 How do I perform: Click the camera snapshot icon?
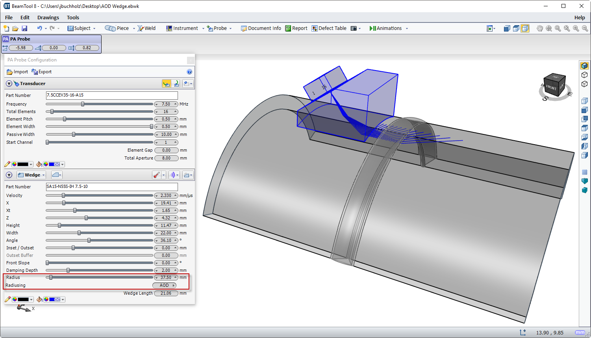point(354,28)
